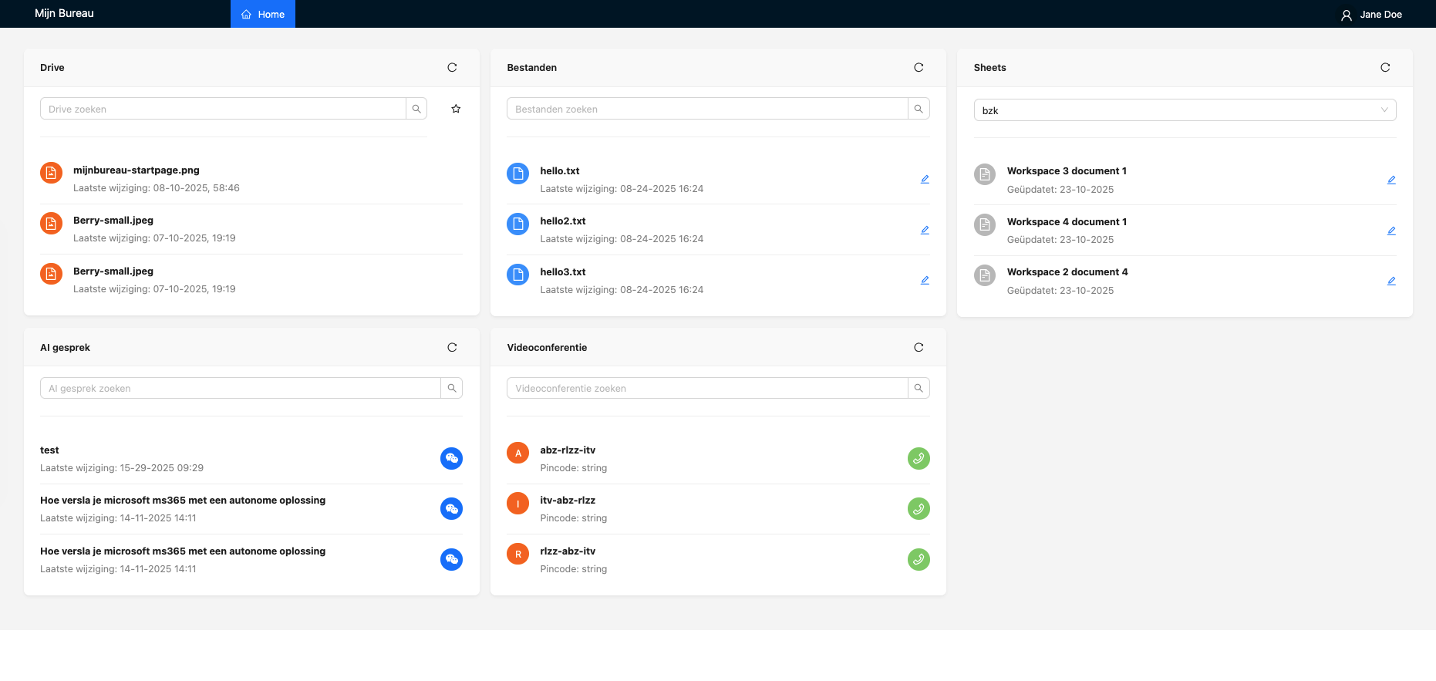Click the AI gesprek panel heading
Screen dimensions: 1436x681
[65, 348]
